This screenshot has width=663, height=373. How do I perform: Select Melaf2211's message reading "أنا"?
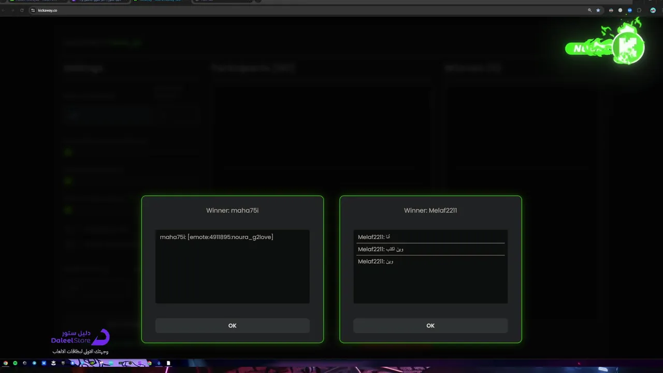point(429,237)
